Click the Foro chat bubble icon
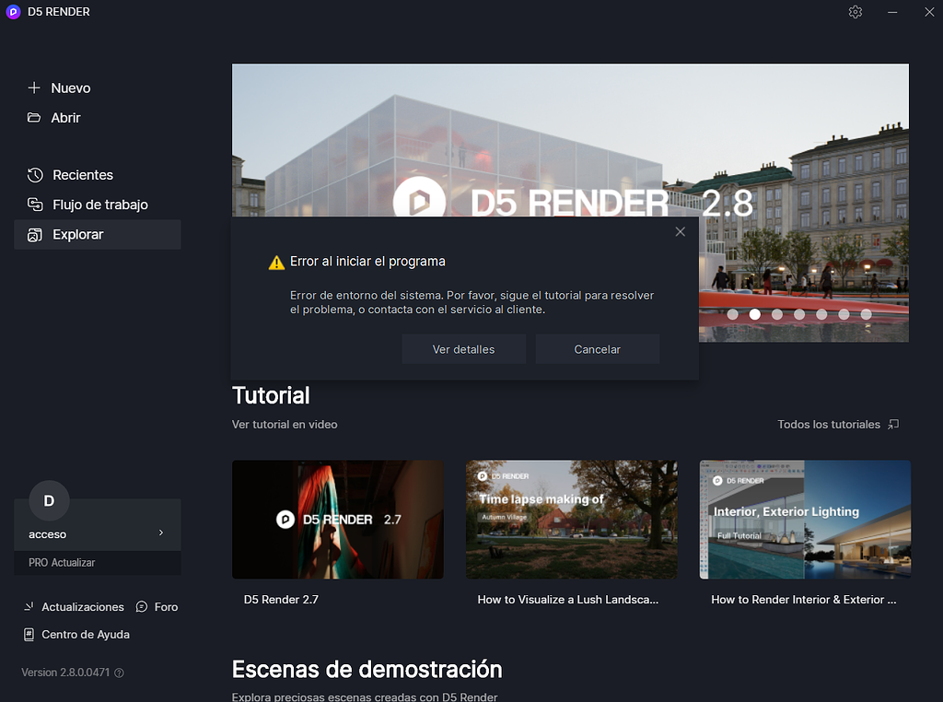The image size is (943, 702). click(141, 606)
